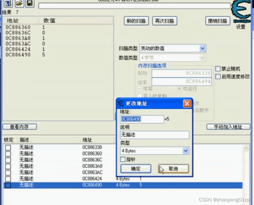Add address manually (手动加入地址)
This screenshot has height=205, width=254.
pyautogui.click(x=228, y=127)
